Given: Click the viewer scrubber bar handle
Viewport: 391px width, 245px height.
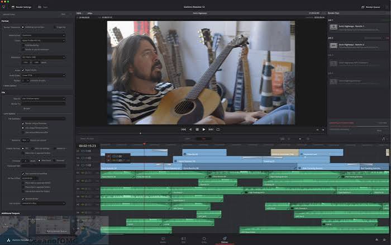Looking at the screenshot, I should point(140,133).
